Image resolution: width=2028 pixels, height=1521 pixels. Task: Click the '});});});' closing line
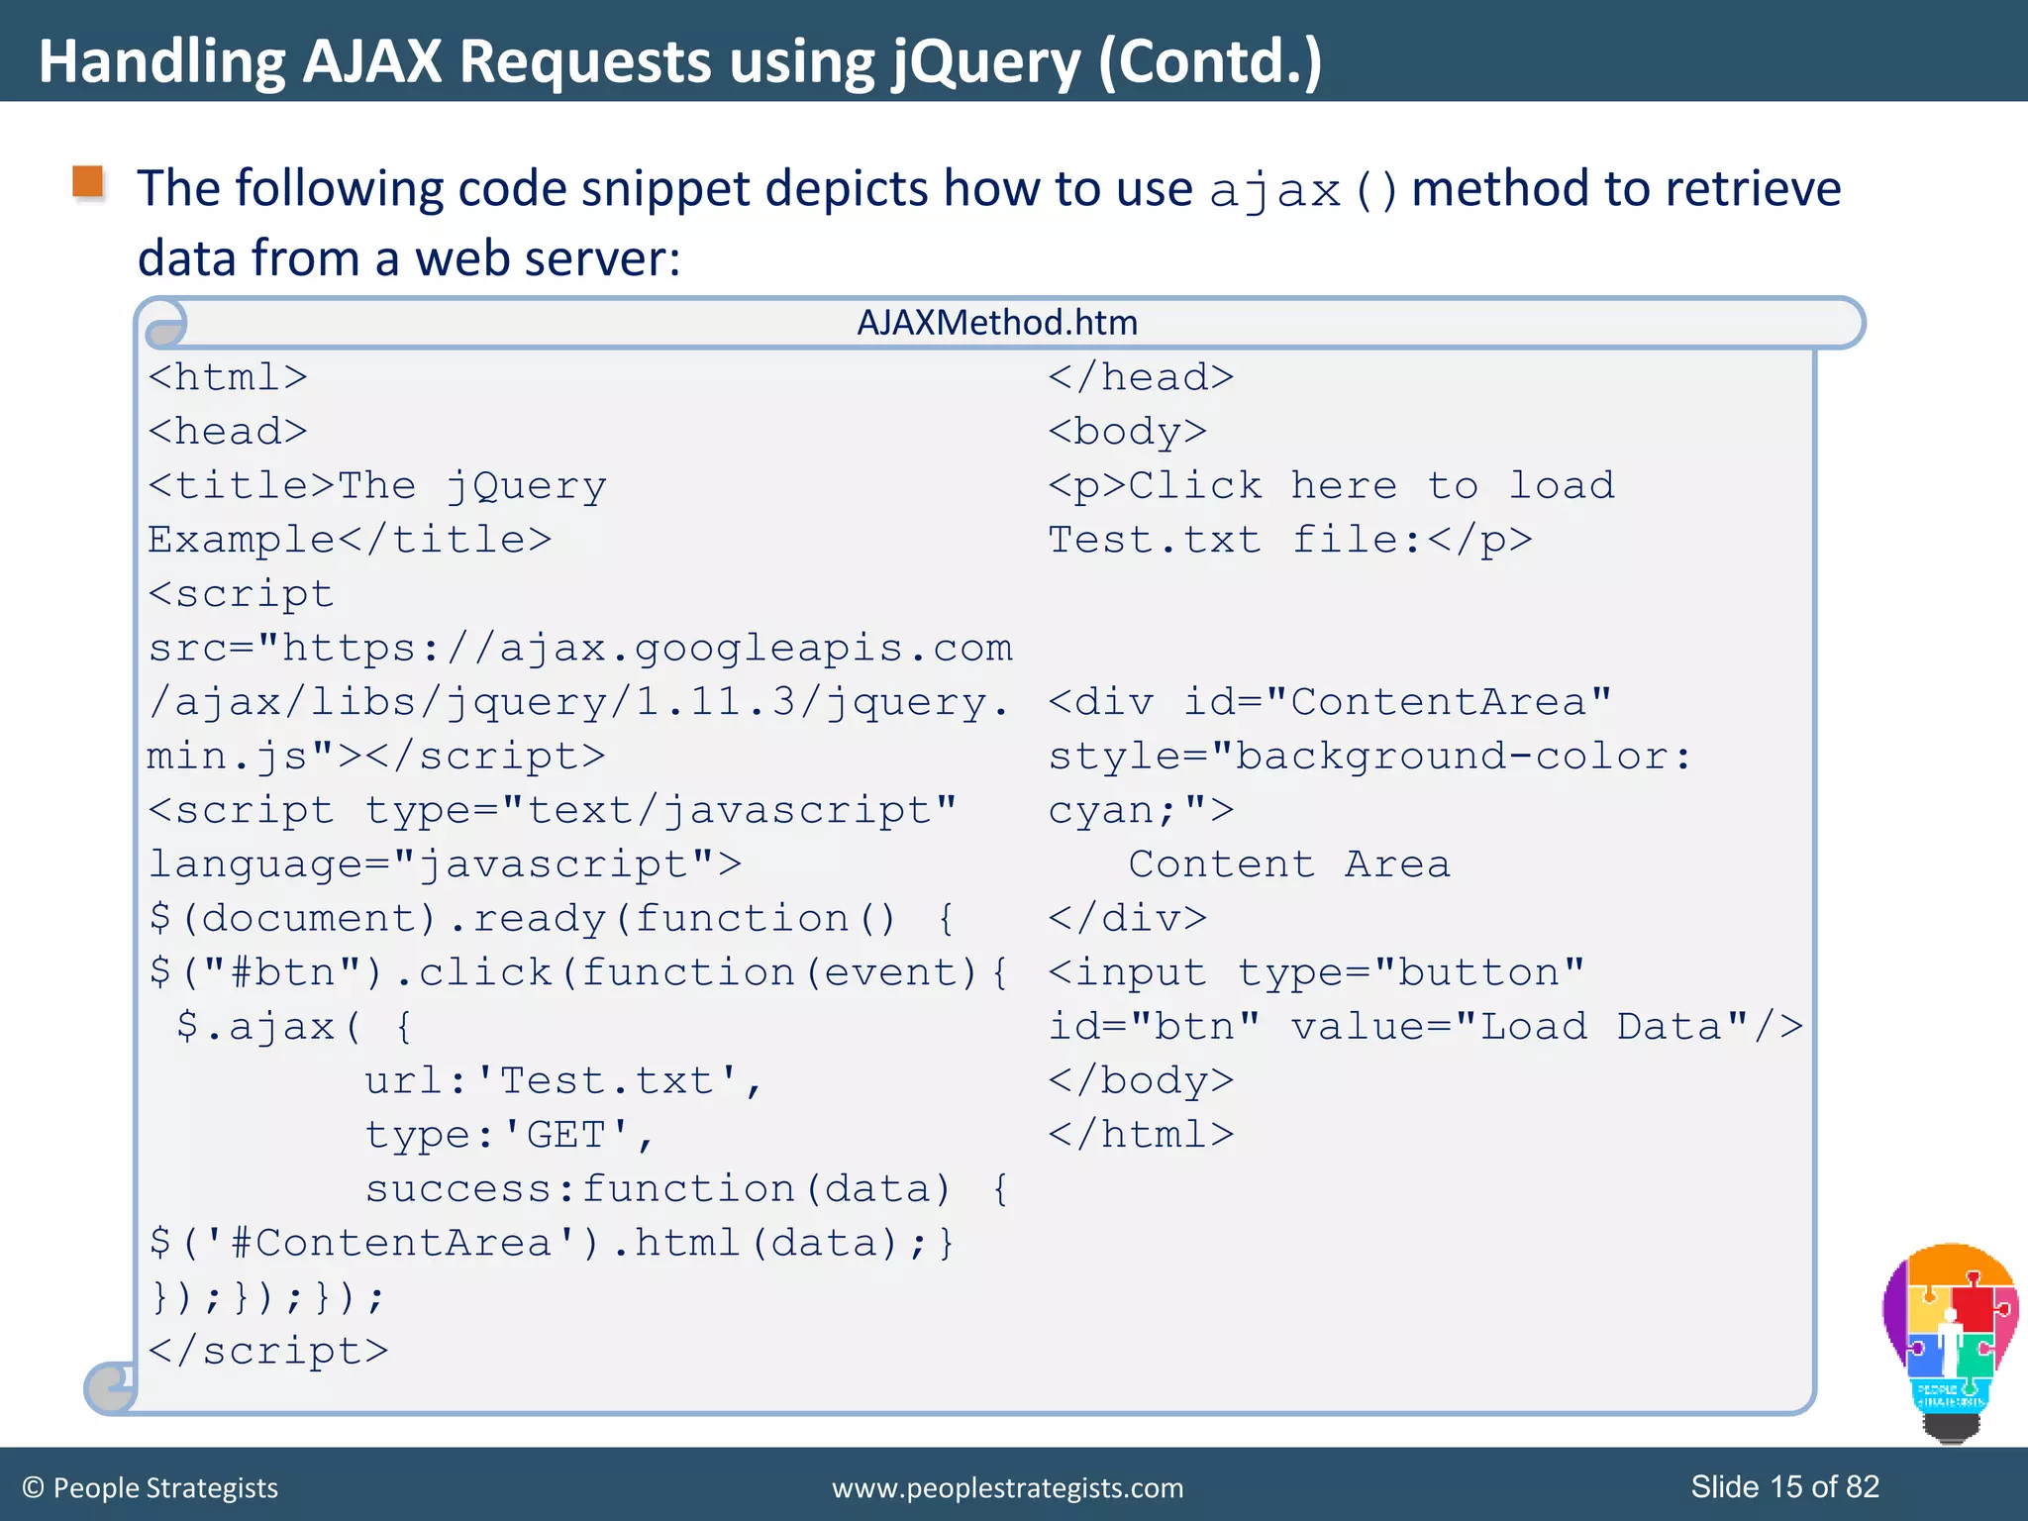[x=267, y=1297]
